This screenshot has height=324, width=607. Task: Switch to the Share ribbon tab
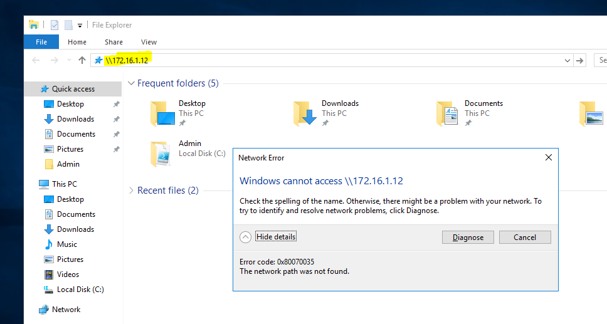pyautogui.click(x=113, y=42)
